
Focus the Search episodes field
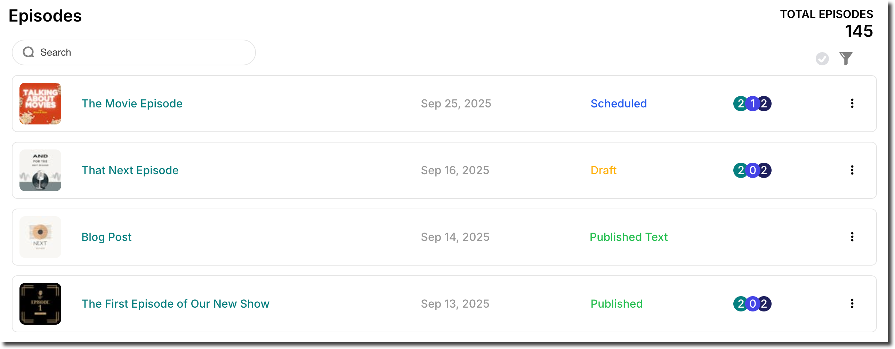click(x=134, y=52)
